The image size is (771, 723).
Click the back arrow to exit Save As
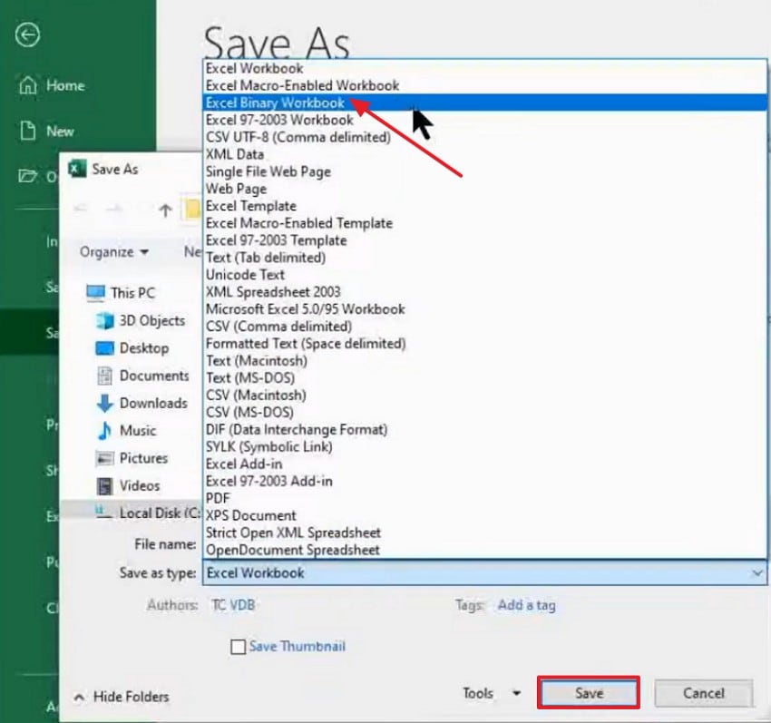pyautogui.click(x=28, y=34)
